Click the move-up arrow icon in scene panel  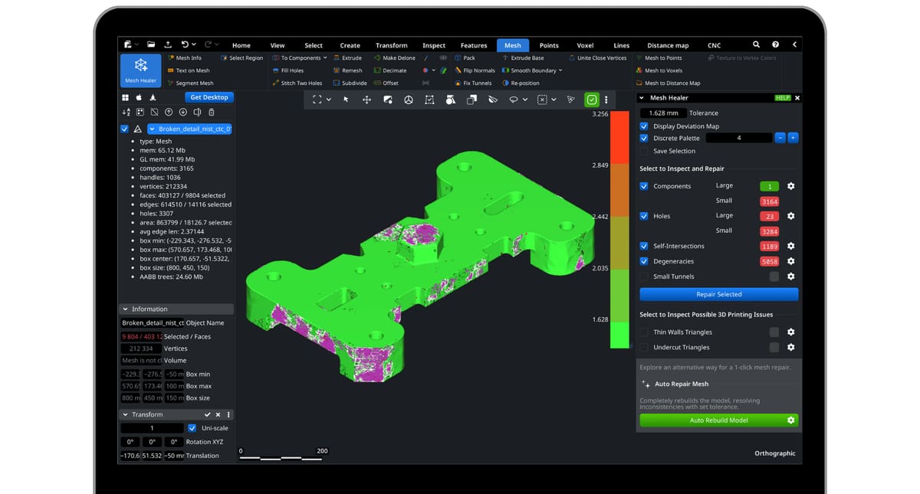(169, 112)
